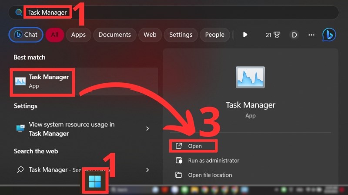Viewport: 348px width, 195px height.
Task: Click the Search the web heading
Action: (x=36, y=151)
